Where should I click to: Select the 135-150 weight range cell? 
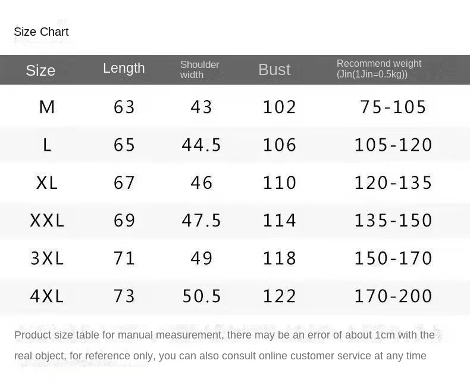393,221
